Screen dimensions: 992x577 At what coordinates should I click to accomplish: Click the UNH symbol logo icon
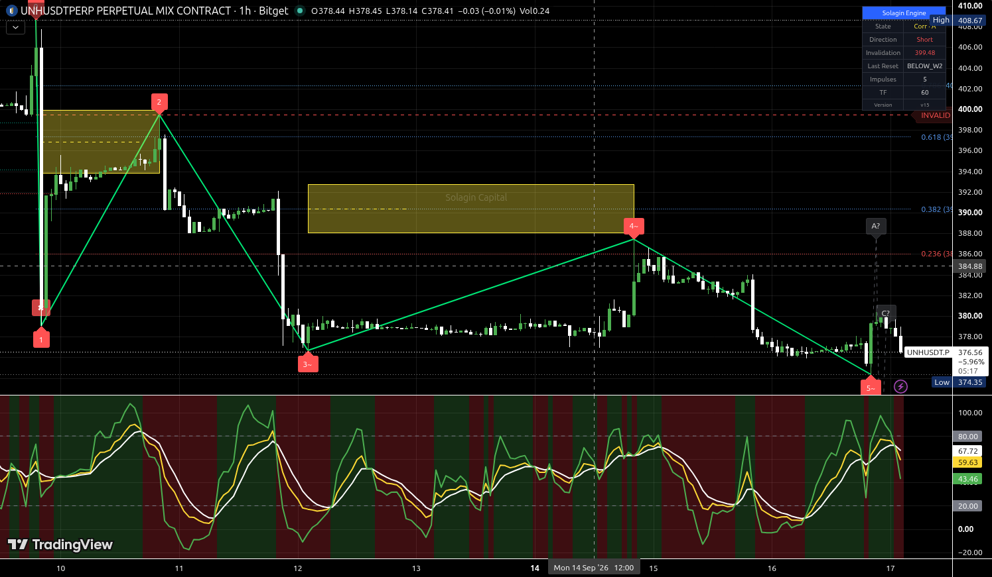11,11
